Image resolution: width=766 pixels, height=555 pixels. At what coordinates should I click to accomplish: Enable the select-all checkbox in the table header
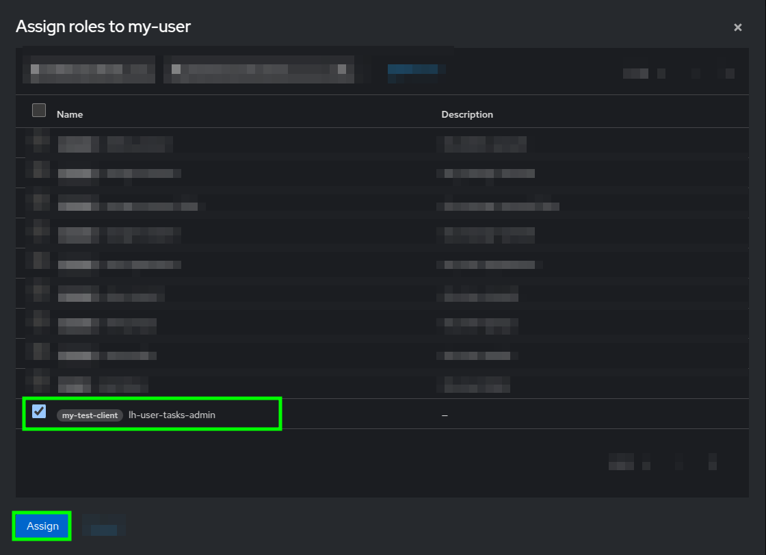point(39,109)
